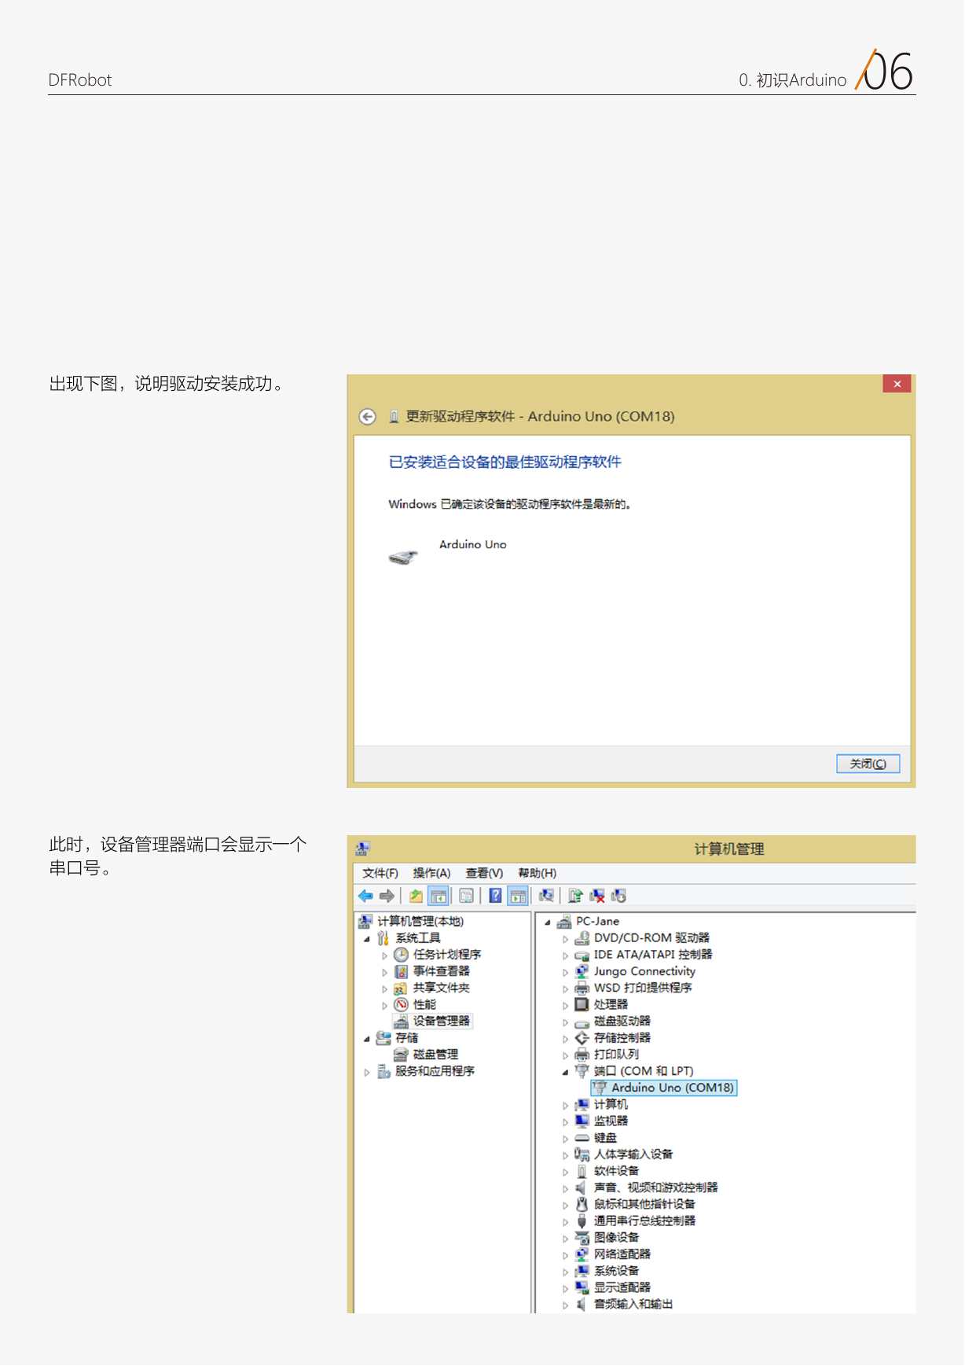The height and width of the screenshot is (1366, 965).
Task: Click the blue Help question mark icon
Action: coord(495,896)
